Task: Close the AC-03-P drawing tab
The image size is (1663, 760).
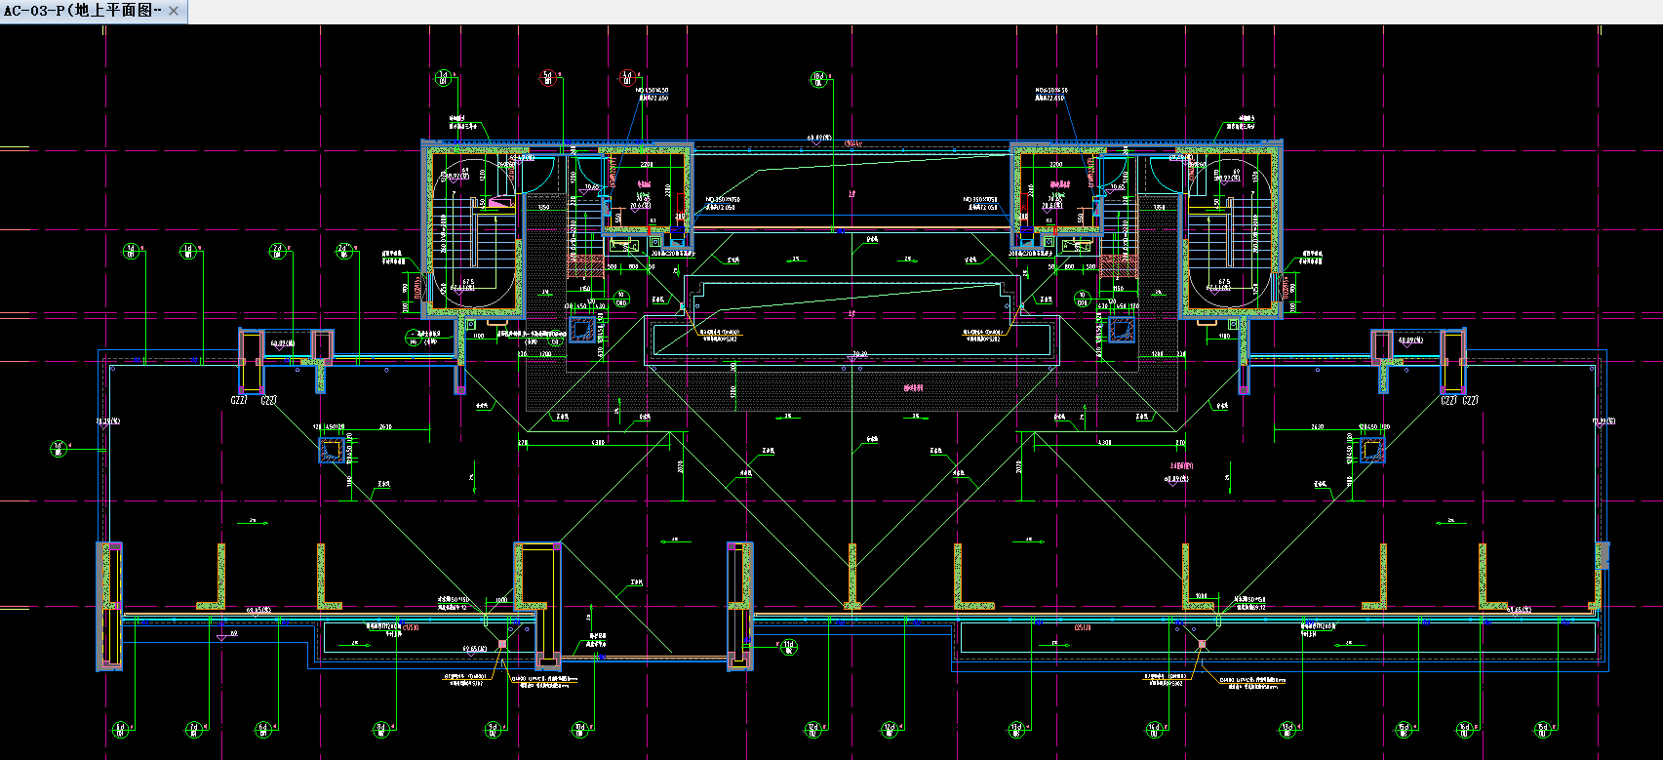Action: point(174,12)
